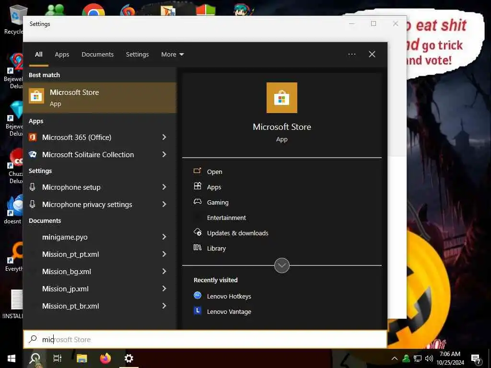This screenshot has width=491, height=368.
Task: Click the network tray icon
Action: point(418,358)
